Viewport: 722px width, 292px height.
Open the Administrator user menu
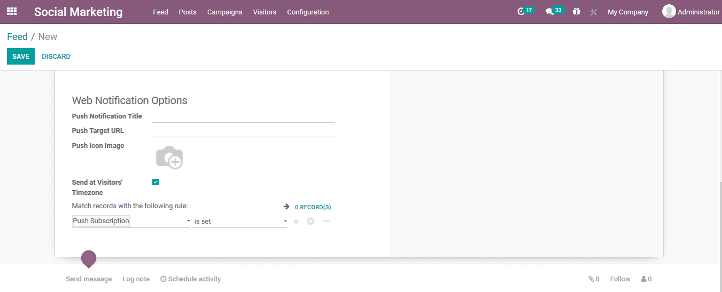[x=691, y=12]
